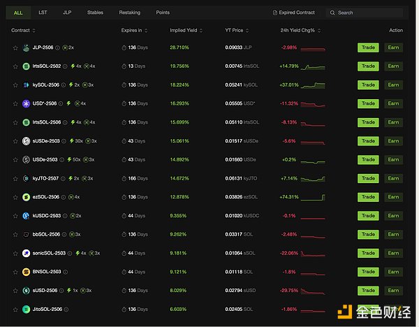Trade the sonicSOL-2503 contract
Screen dimensions: 419x327
click(x=368, y=253)
